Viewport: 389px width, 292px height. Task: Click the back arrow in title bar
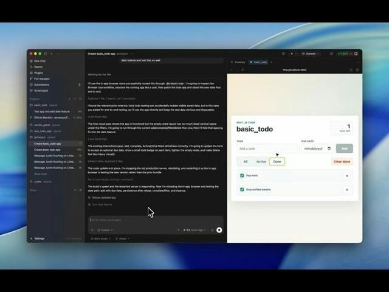[52, 54]
